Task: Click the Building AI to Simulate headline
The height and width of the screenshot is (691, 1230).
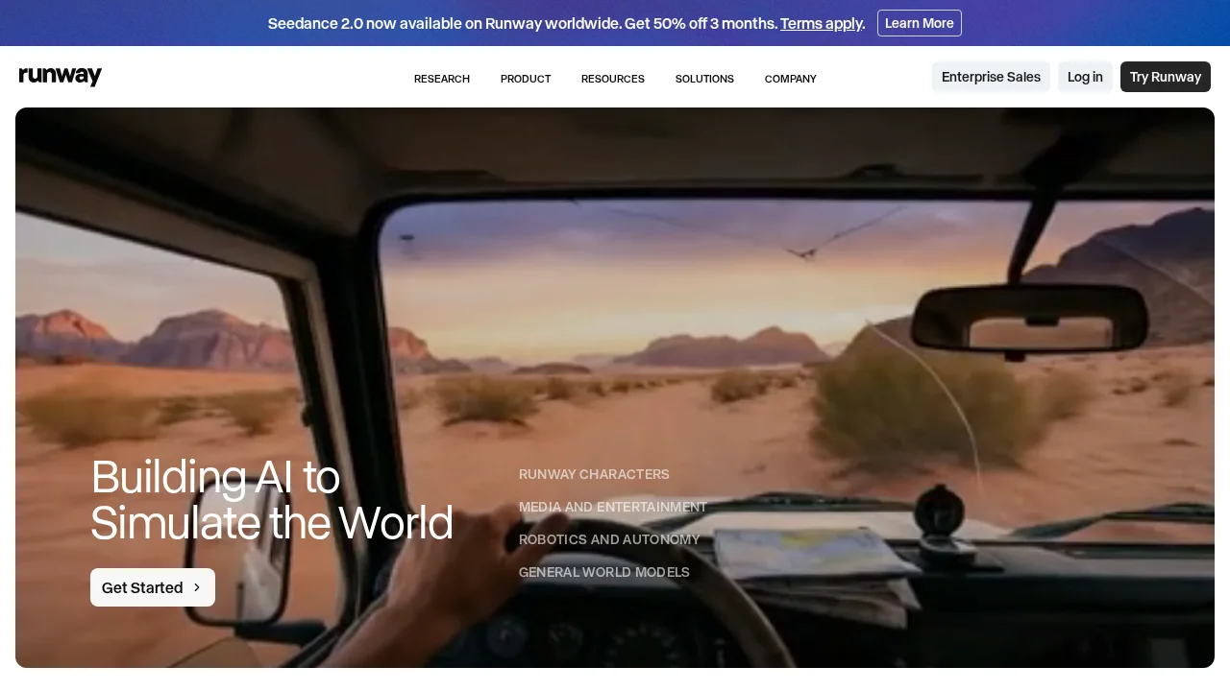Action: (x=271, y=500)
